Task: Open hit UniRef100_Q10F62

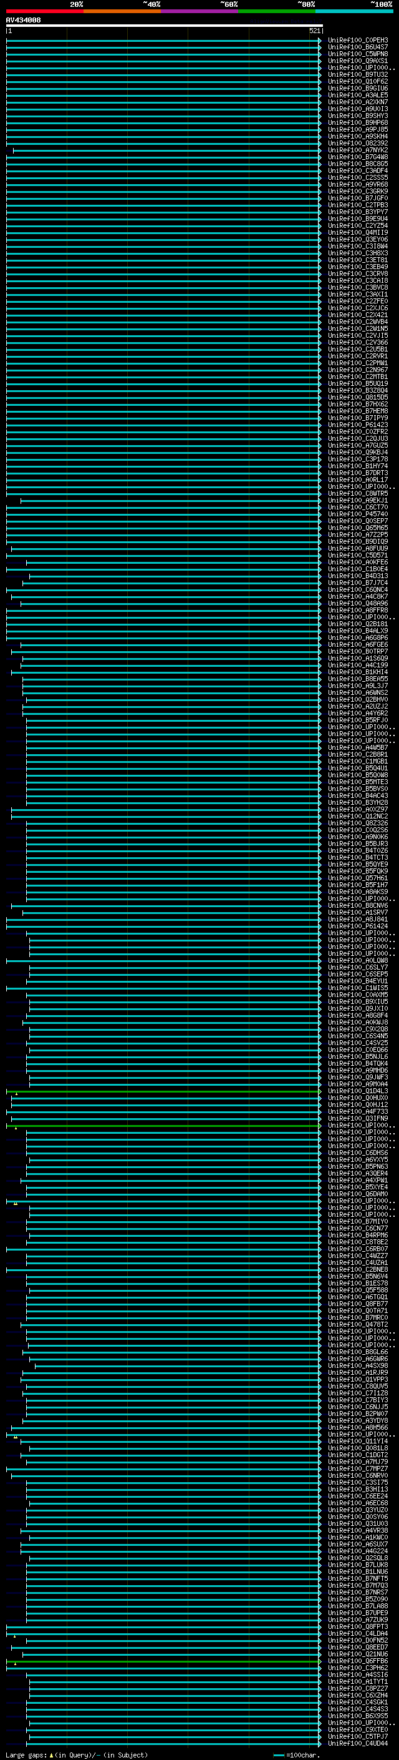Action: [x=358, y=81]
